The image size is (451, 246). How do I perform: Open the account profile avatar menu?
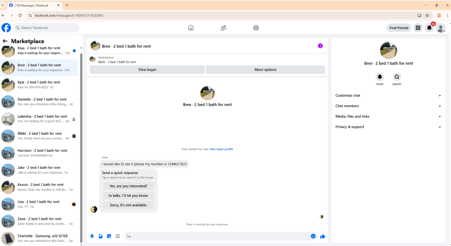pos(441,28)
